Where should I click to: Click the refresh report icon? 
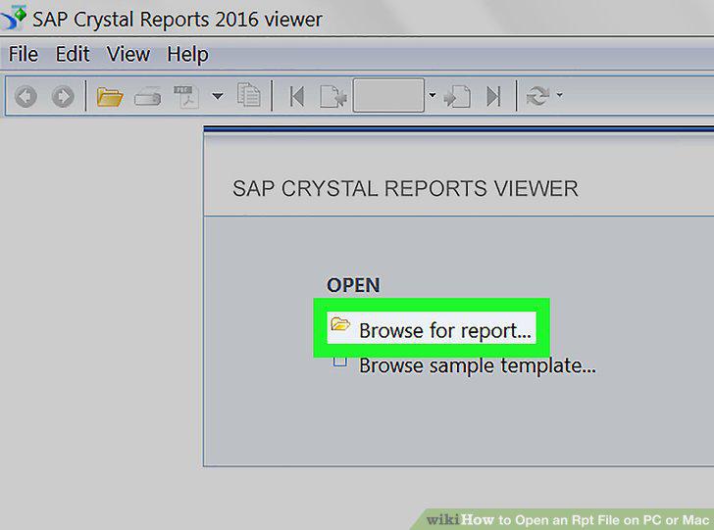point(537,96)
